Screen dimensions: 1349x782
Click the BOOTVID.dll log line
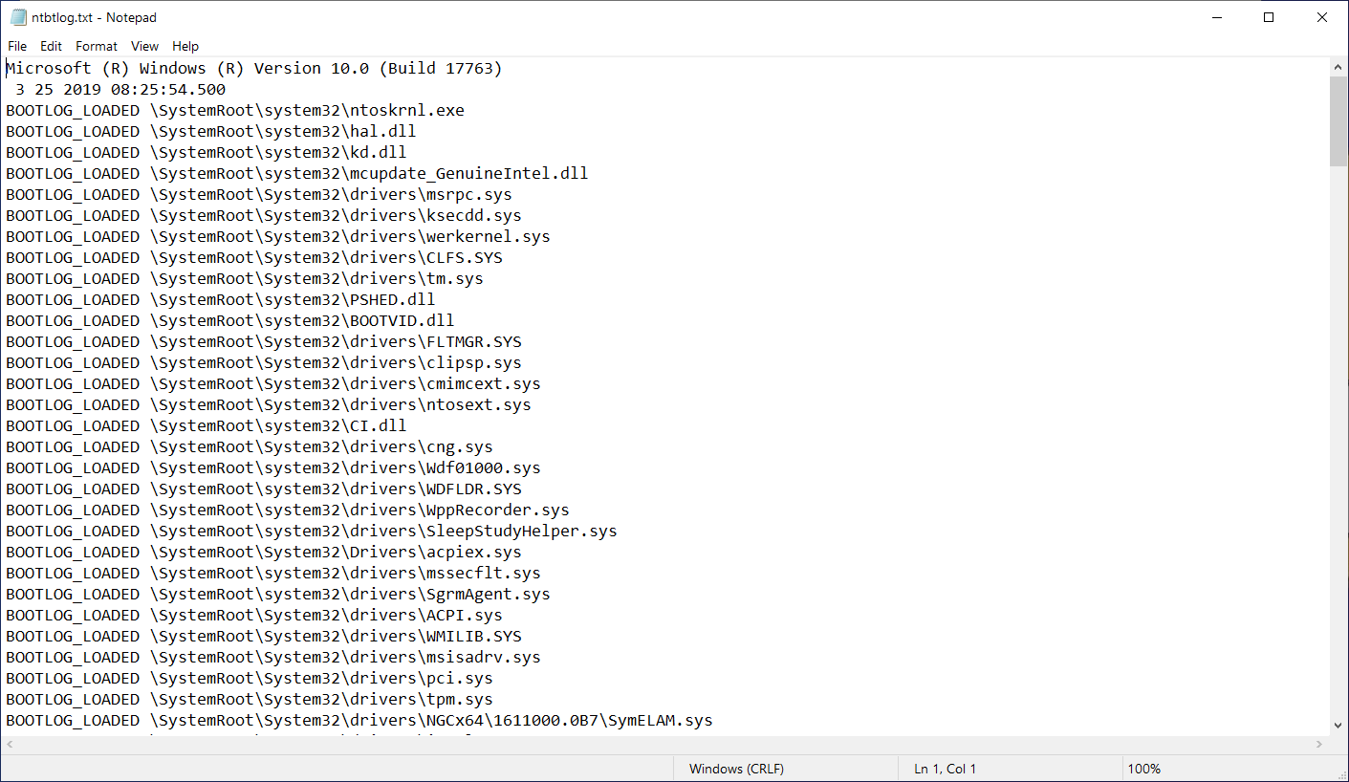(230, 321)
